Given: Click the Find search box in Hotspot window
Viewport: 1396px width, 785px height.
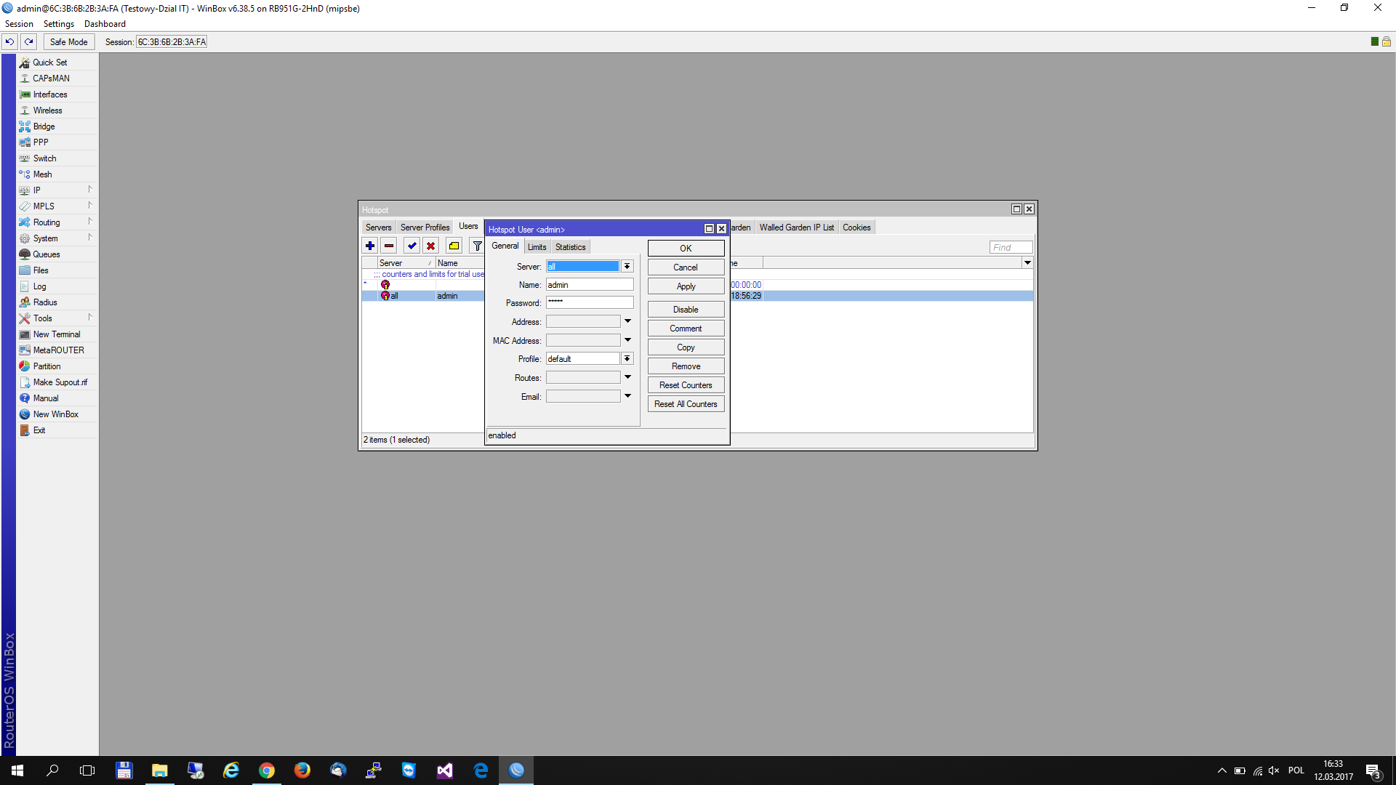Looking at the screenshot, I should [1011, 248].
